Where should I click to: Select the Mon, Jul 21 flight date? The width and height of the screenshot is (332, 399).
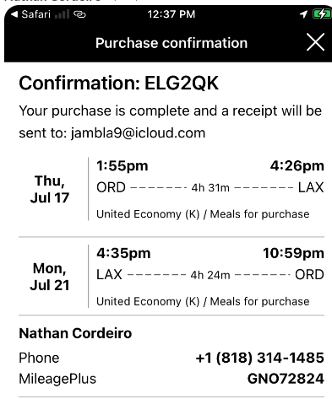coord(50,277)
